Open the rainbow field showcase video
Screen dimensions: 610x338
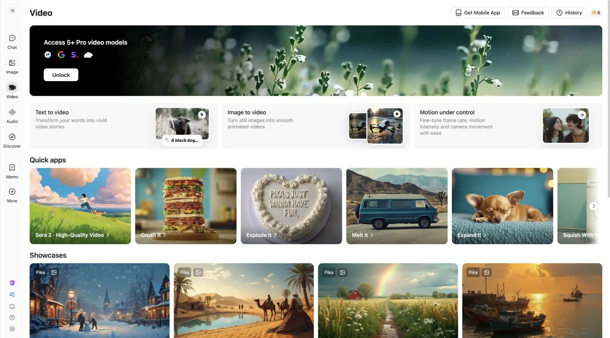[388, 301]
